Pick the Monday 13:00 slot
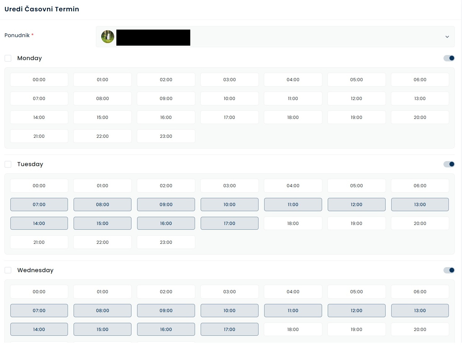 pyautogui.click(x=420, y=98)
